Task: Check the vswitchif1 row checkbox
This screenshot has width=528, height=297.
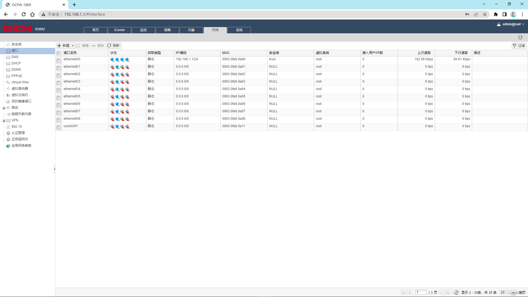Action: 59,127
